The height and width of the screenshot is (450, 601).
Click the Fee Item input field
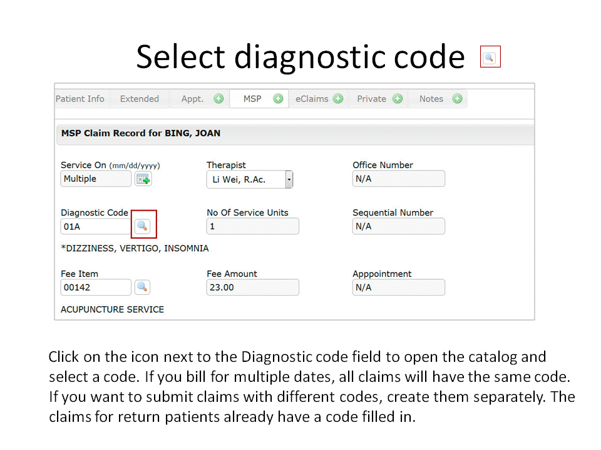pos(96,287)
